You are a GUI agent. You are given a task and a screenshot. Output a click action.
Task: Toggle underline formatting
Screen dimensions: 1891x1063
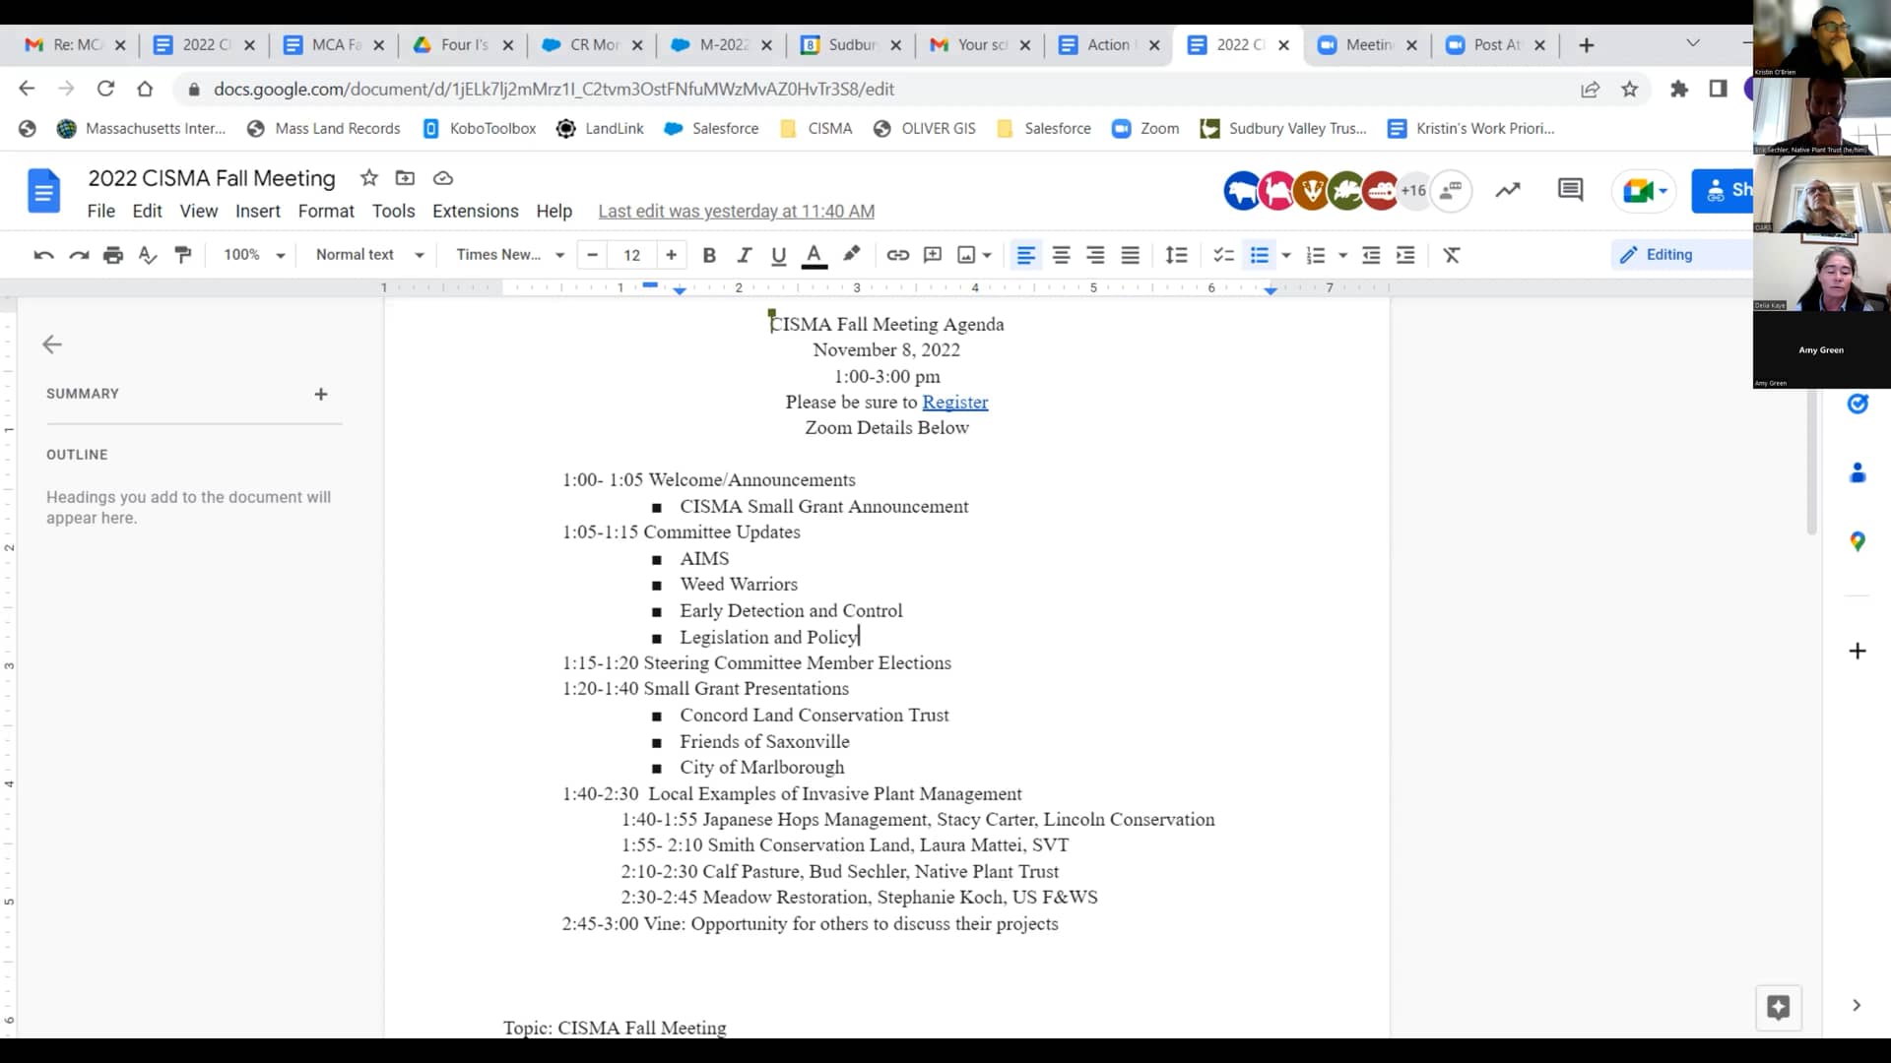[778, 255]
